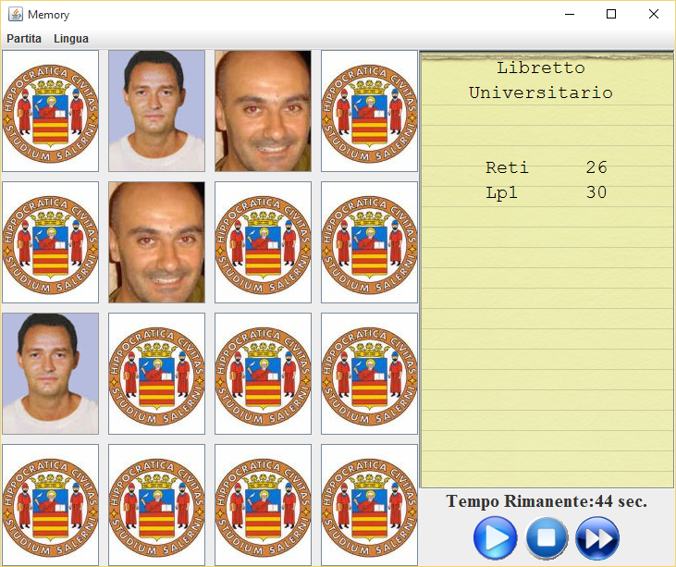Flip the crest card in bottom row, column one
The height and width of the screenshot is (567, 676).
pyautogui.click(x=51, y=505)
